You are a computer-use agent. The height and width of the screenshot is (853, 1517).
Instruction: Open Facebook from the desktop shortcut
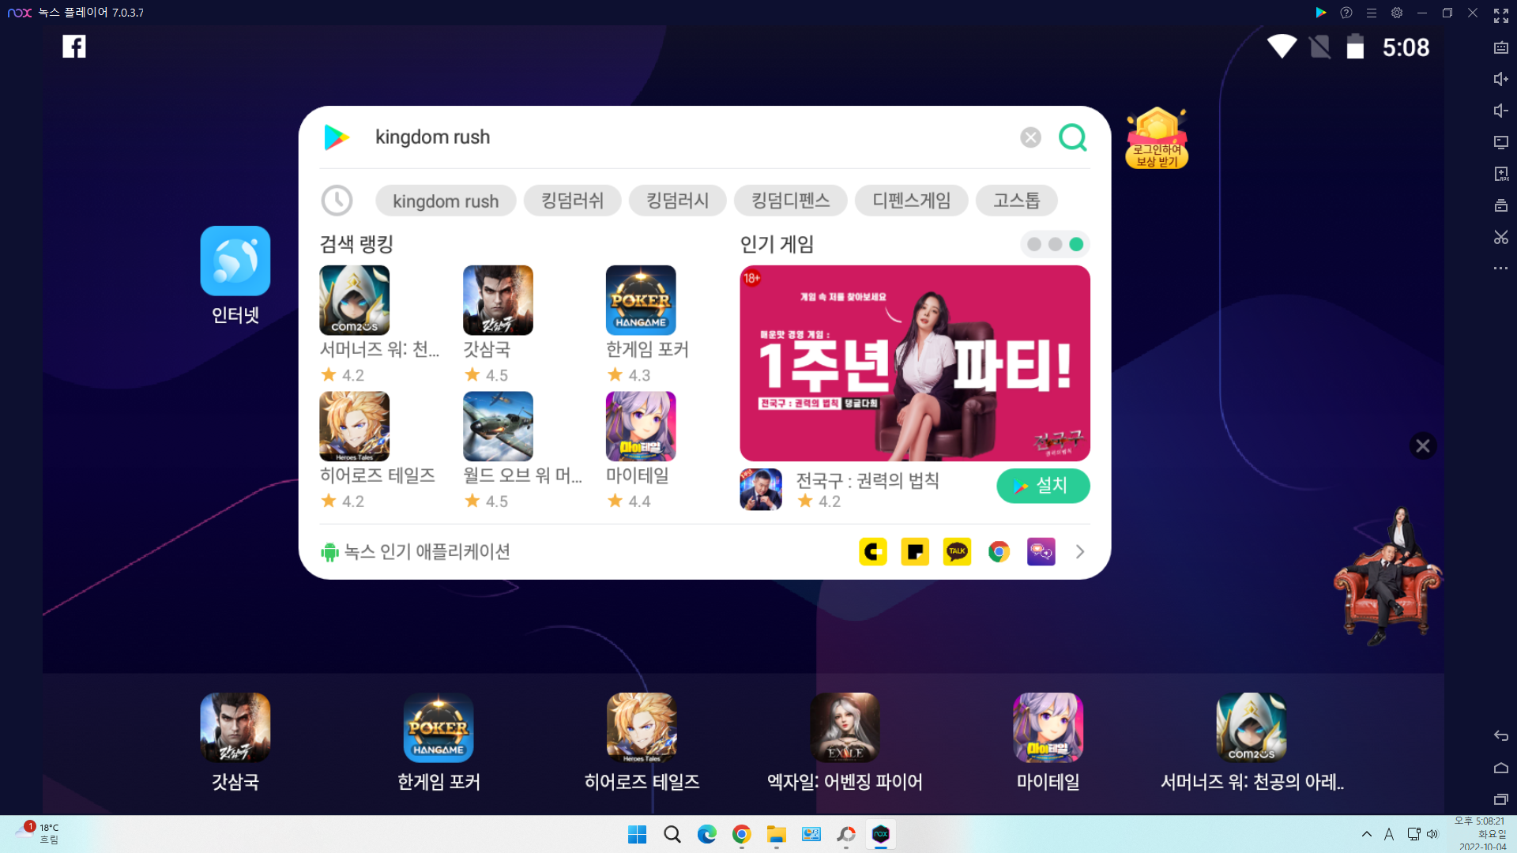(x=73, y=47)
